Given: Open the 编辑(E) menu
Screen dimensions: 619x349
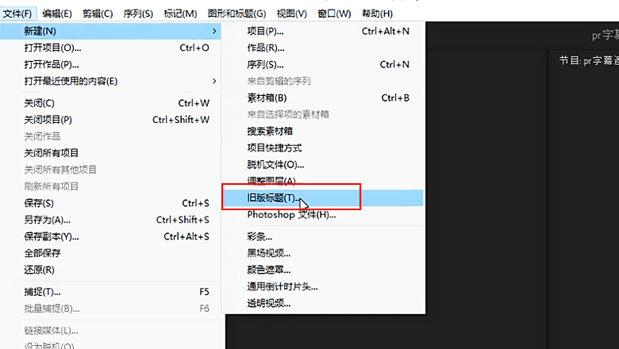Looking at the screenshot, I should tap(57, 13).
